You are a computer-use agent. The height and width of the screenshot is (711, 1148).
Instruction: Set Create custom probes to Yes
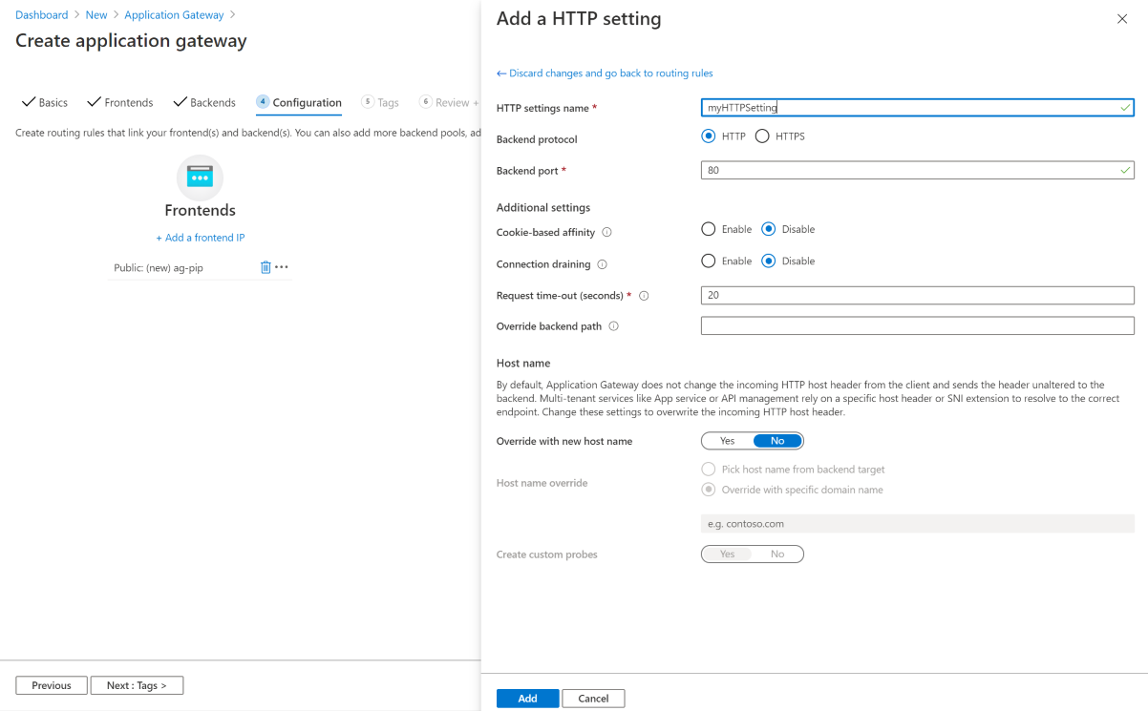[x=727, y=554]
